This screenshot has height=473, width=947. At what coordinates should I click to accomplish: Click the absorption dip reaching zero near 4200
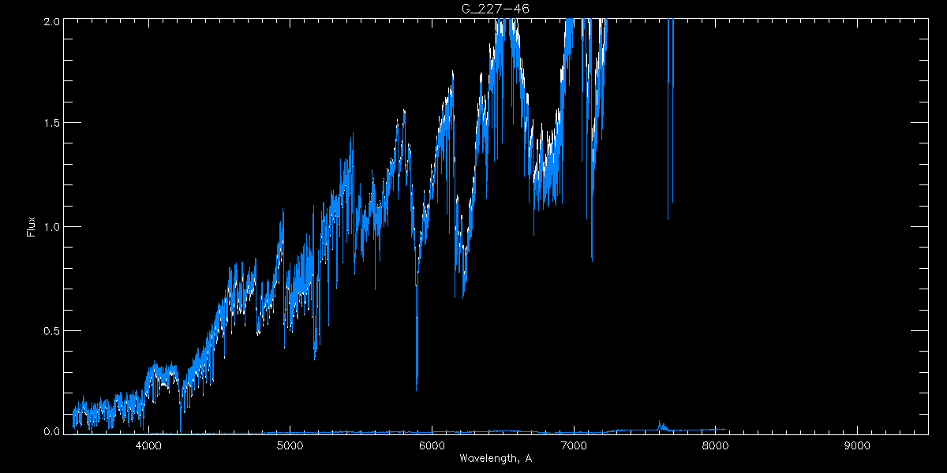(x=180, y=430)
